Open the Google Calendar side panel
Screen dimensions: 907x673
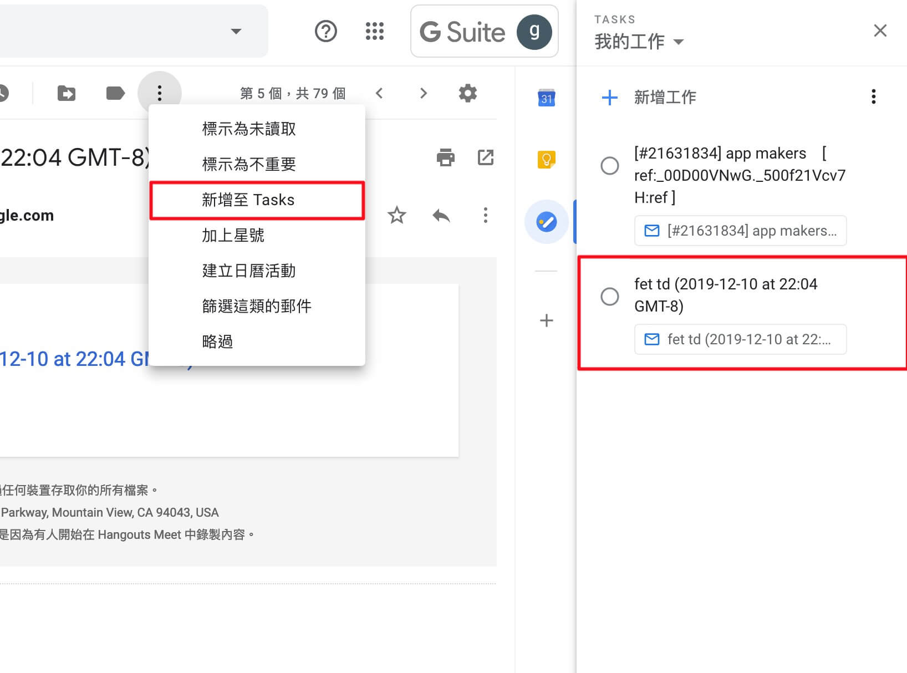(547, 98)
